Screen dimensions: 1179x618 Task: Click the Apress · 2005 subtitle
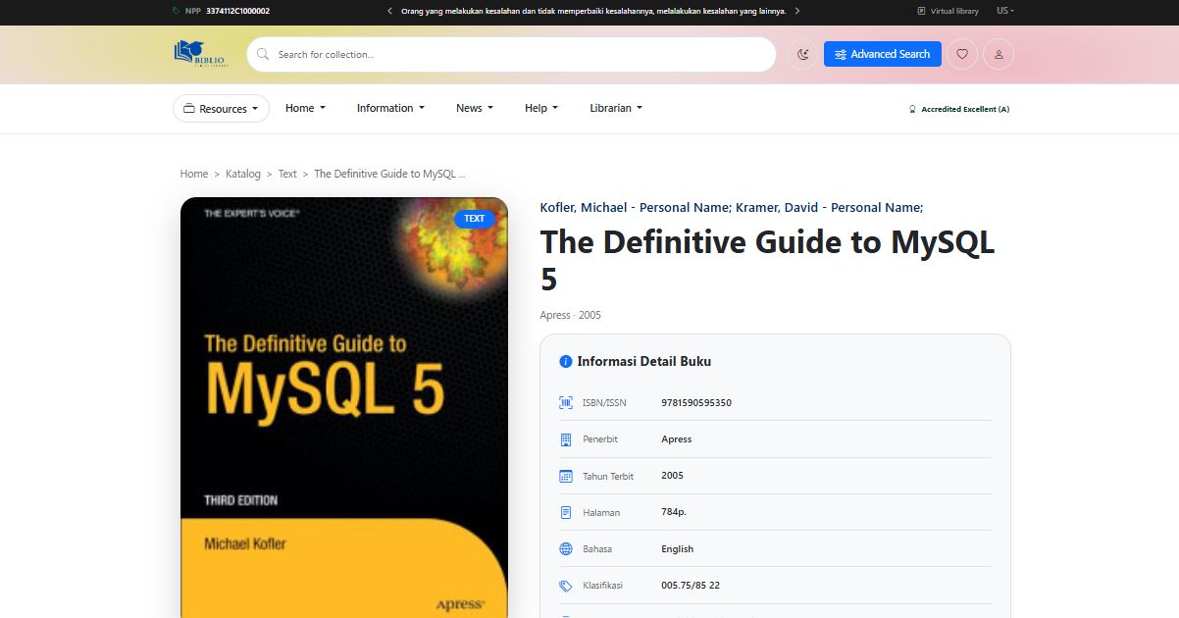(571, 315)
